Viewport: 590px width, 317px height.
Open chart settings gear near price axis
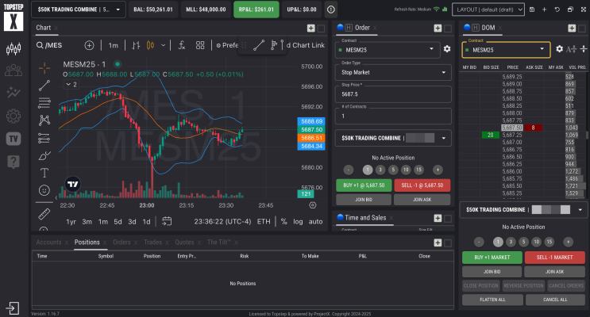pyautogui.click(x=313, y=205)
